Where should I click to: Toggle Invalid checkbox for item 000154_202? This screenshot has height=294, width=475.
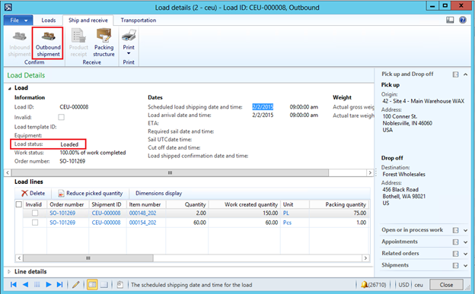click(x=35, y=223)
